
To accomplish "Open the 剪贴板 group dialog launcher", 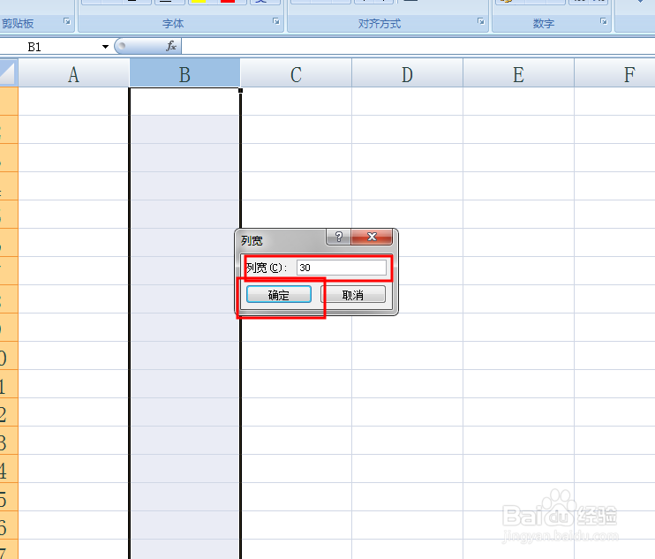I will click(x=67, y=21).
